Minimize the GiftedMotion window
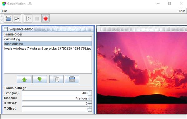This screenshot has width=187, height=119. 158,4
